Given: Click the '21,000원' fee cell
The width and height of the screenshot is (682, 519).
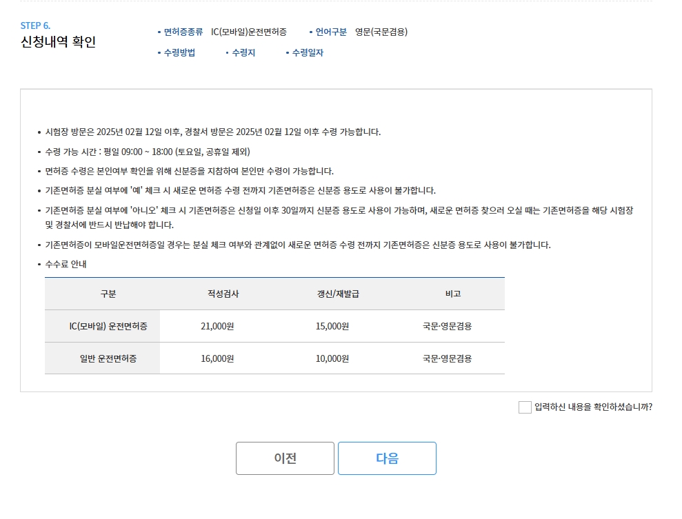Looking at the screenshot, I should coord(217,326).
